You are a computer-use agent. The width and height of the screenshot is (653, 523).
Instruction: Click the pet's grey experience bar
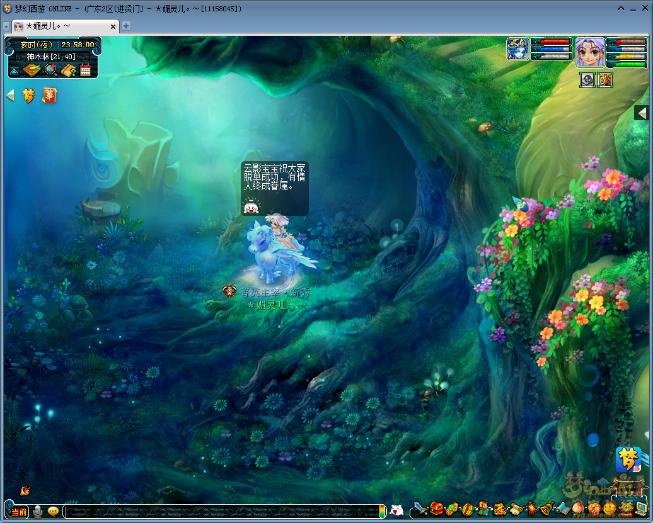coord(550,57)
